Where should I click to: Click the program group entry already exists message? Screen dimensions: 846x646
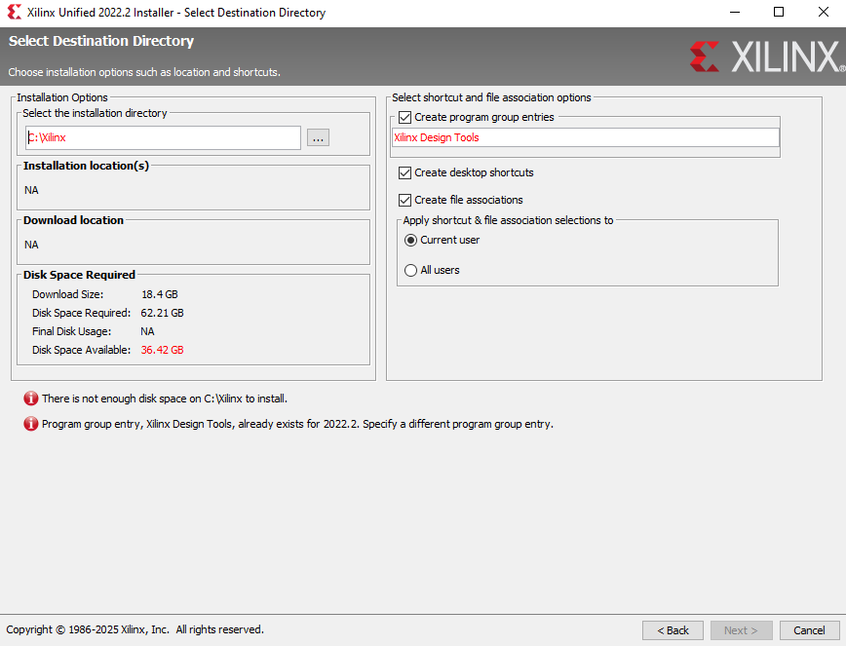[x=298, y=425]
